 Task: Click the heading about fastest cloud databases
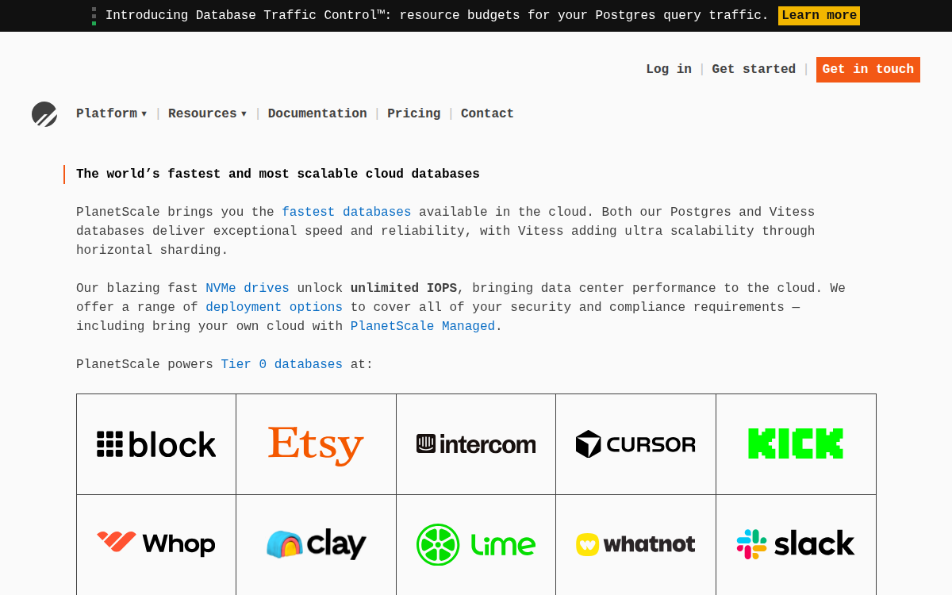point(278,174)
